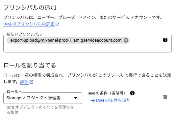
Task: Click the ロールを割り当てる heading
Action: coord(30,65)
